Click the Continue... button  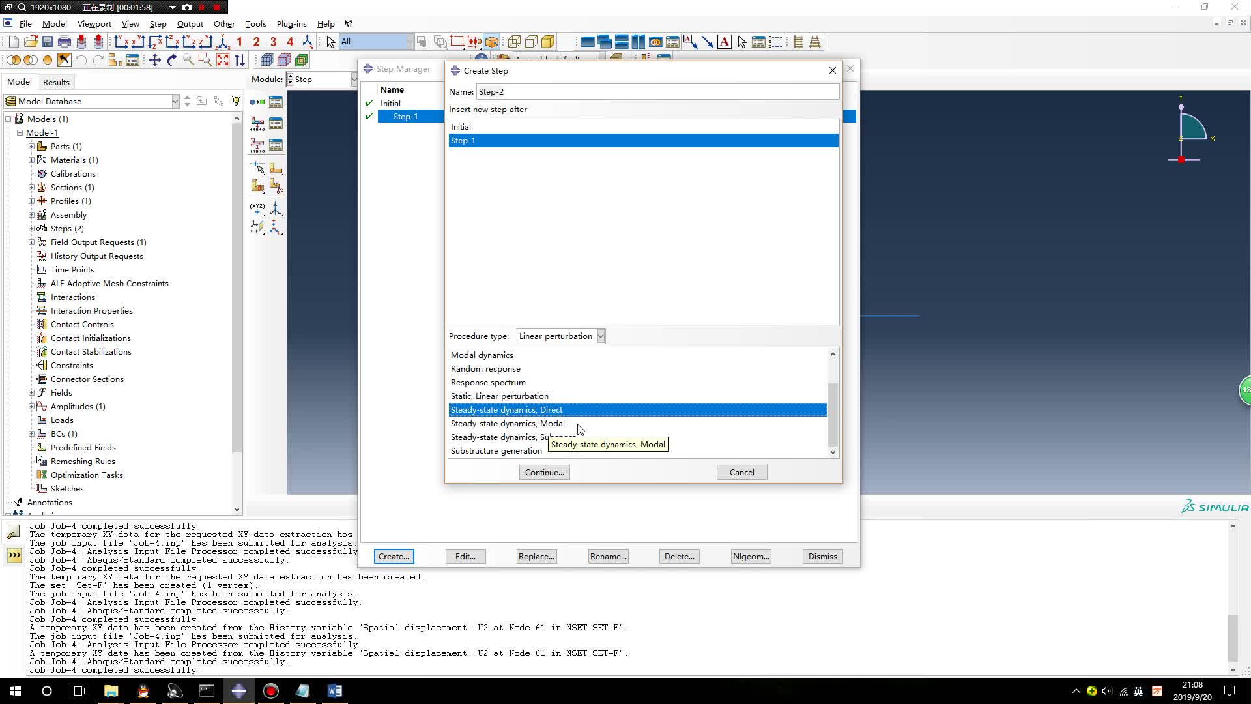click(544, 472)
